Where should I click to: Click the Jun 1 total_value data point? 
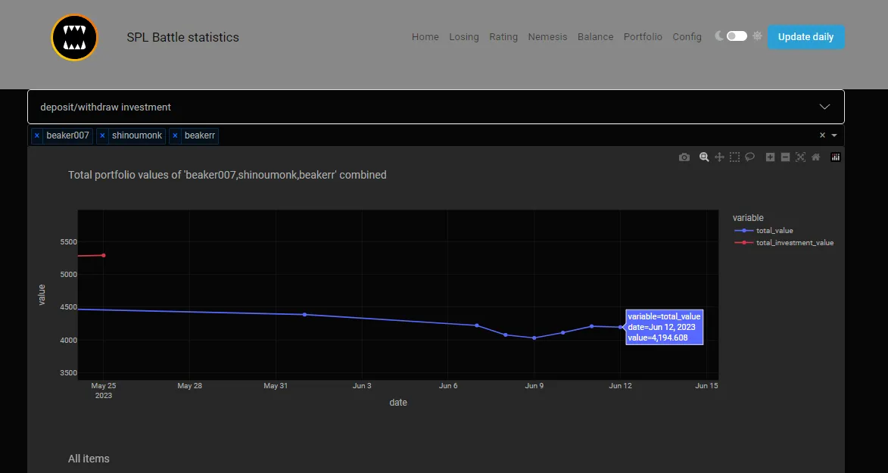[x=304, y=314]
